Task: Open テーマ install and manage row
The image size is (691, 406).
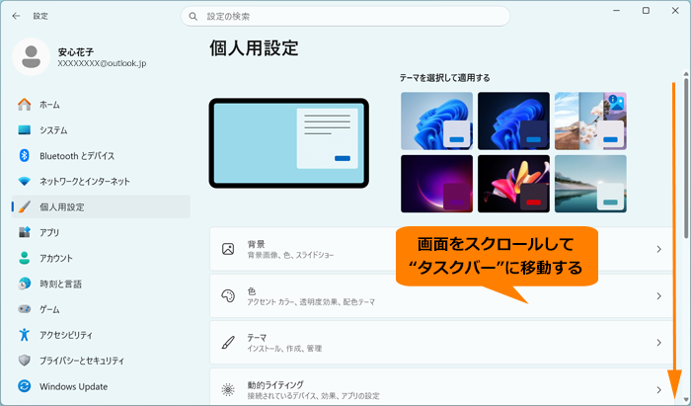Action: 441,343
